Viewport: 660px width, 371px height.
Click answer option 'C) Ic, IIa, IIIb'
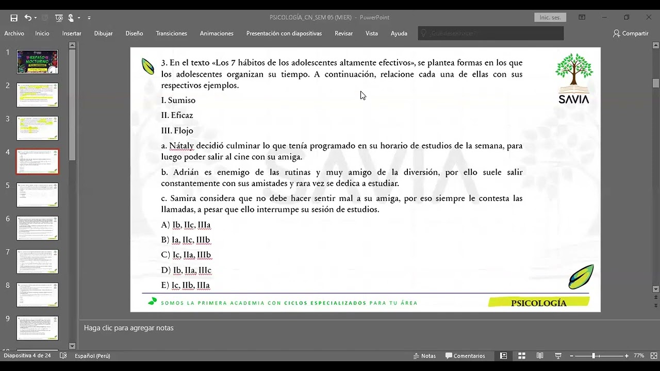186,255
